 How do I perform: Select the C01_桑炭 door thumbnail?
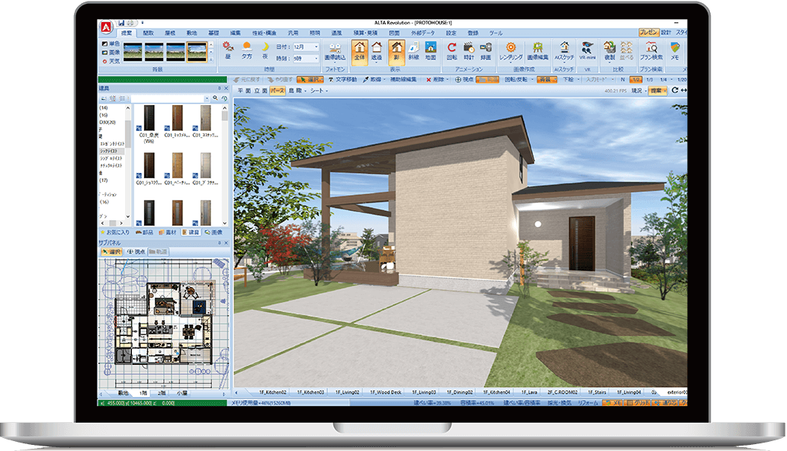coord(149,120)
